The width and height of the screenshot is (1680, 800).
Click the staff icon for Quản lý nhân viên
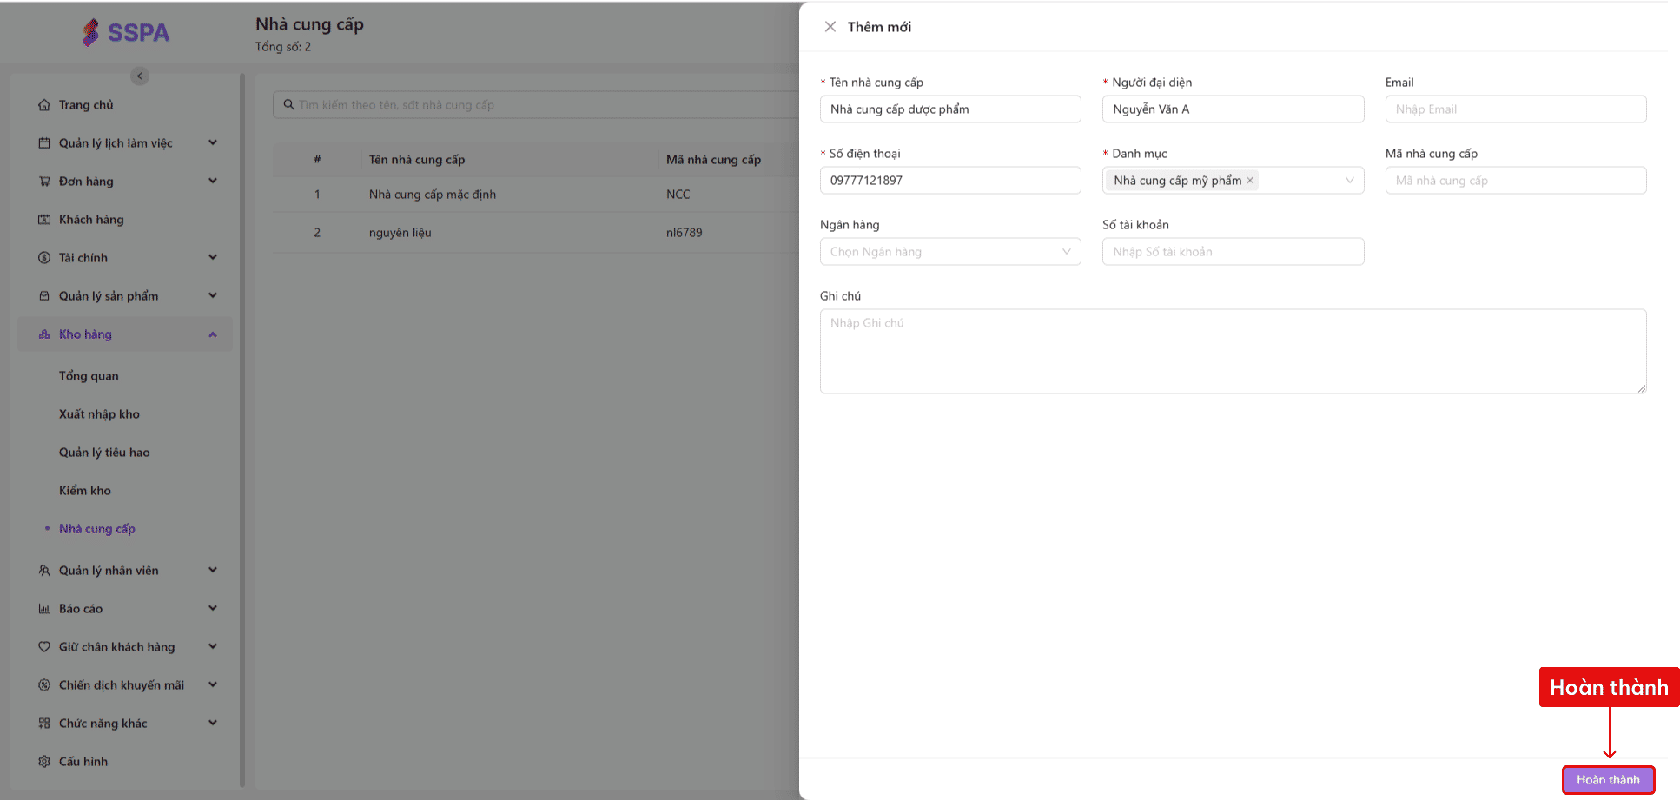point(44,571)
